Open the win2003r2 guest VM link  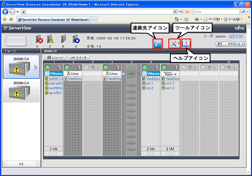click(x=56, y=88)
